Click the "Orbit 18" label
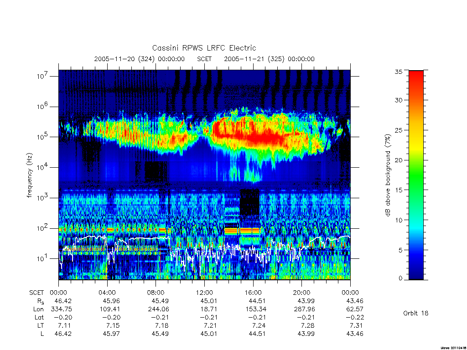The height and width of the screenshot is (350, 467). click(x=416, y=314)
